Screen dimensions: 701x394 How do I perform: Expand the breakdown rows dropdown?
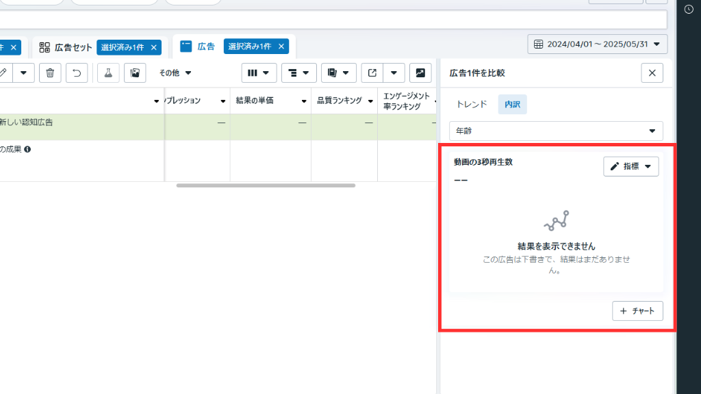[298, 73]
